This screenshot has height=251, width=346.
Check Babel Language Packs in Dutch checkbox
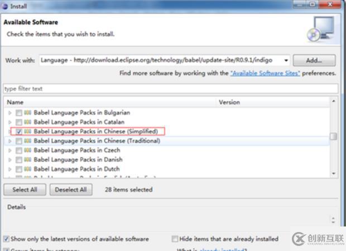coord(19,169)
